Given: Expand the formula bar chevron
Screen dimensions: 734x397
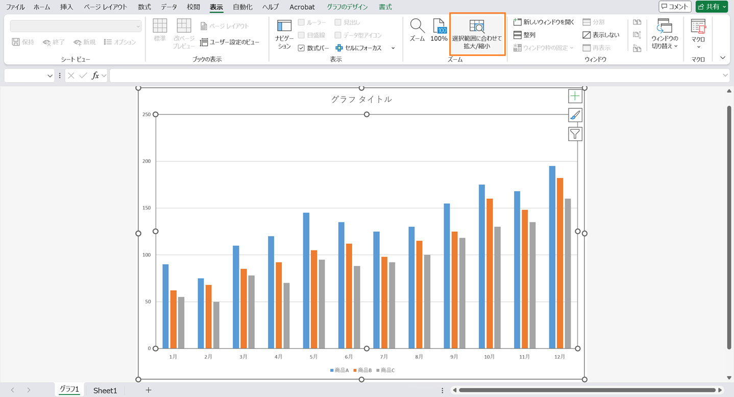Looking at the screenshot, I should (x=725, y=76).
